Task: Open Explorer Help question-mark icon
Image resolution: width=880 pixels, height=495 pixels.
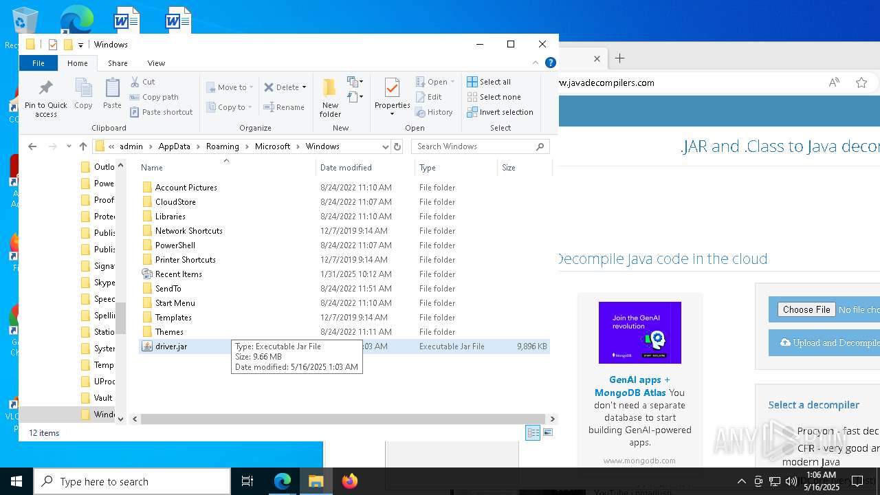Action: tap(550, 63)
